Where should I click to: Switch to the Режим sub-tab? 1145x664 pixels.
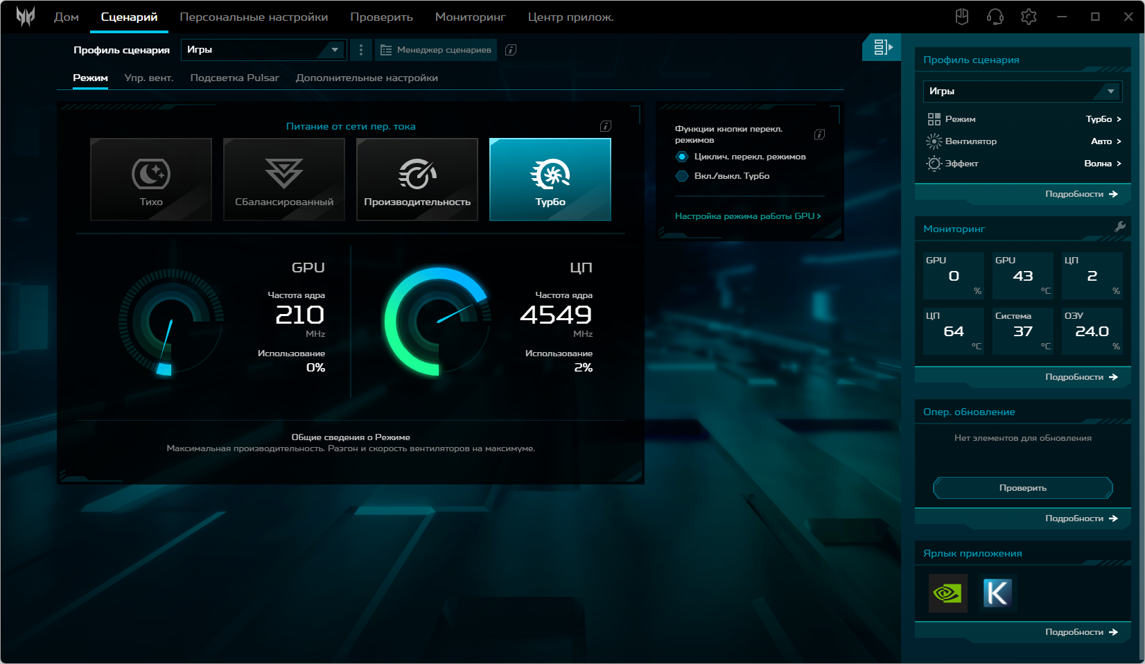tap(90, 78)
